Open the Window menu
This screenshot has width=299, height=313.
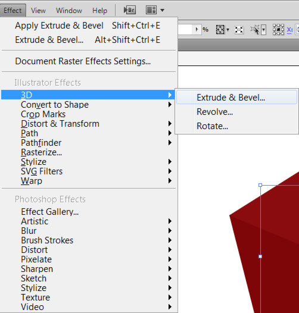pos(69,10)
